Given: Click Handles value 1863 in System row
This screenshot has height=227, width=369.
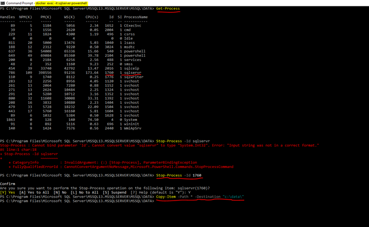Looking at the screenshot, I should click(11, 119).
